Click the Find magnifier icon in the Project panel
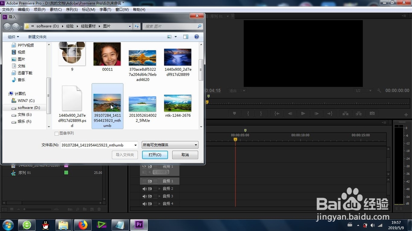Viewport: 412px width, 231px height. (x=77, y=209)
